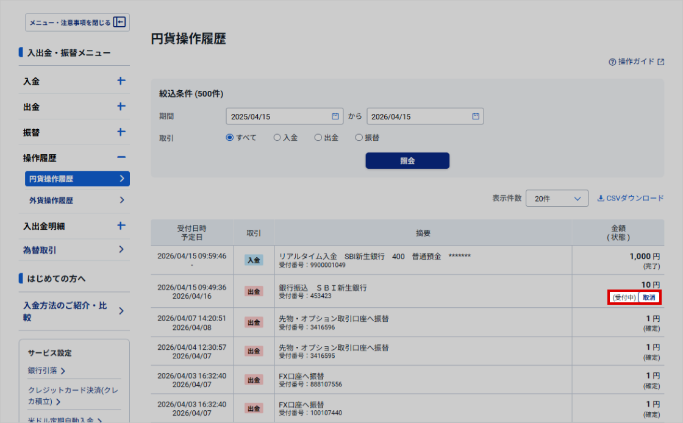Click the collapse menu panel icon

coord(120,23)
